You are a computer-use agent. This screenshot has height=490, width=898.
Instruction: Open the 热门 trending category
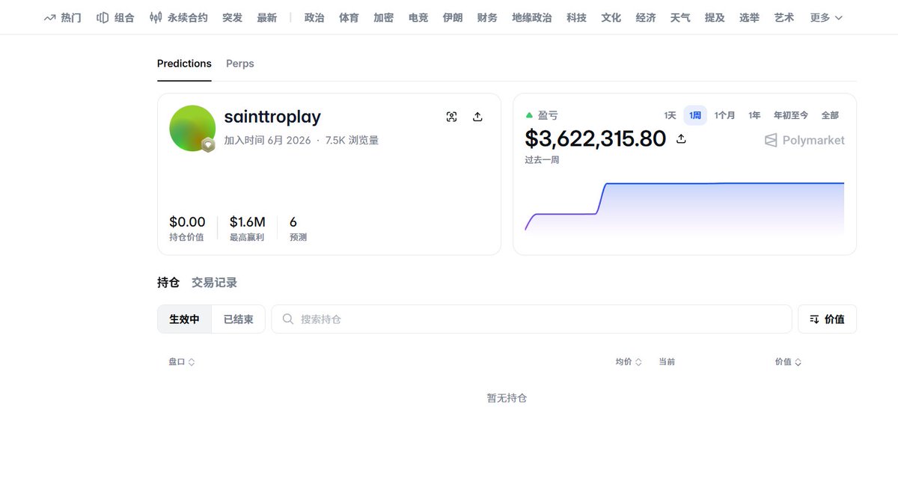(63, 17)
